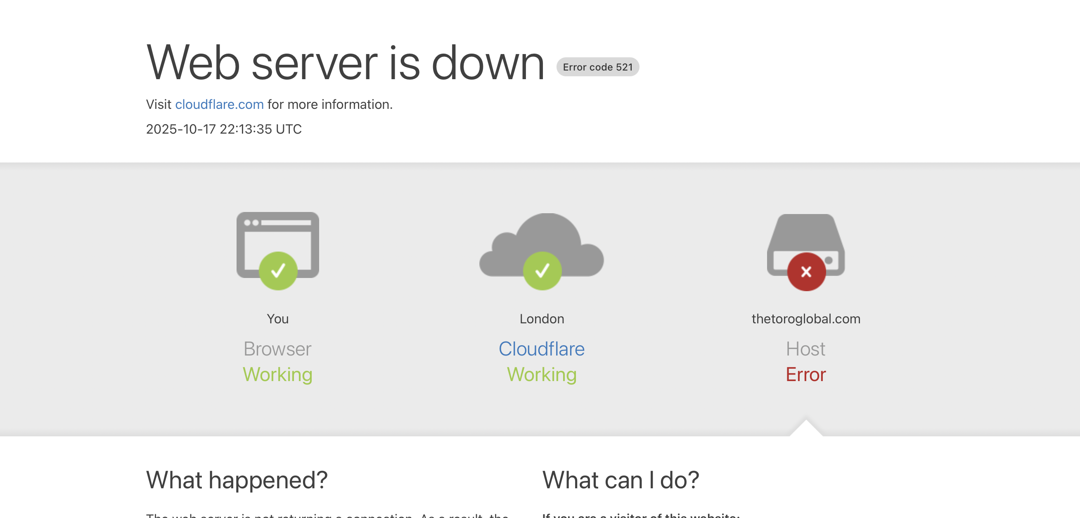Click the thetoroglobal.com hostname text
Image resolution: width=1080 pixels, height=518 pixels.
tap(805, 319)
